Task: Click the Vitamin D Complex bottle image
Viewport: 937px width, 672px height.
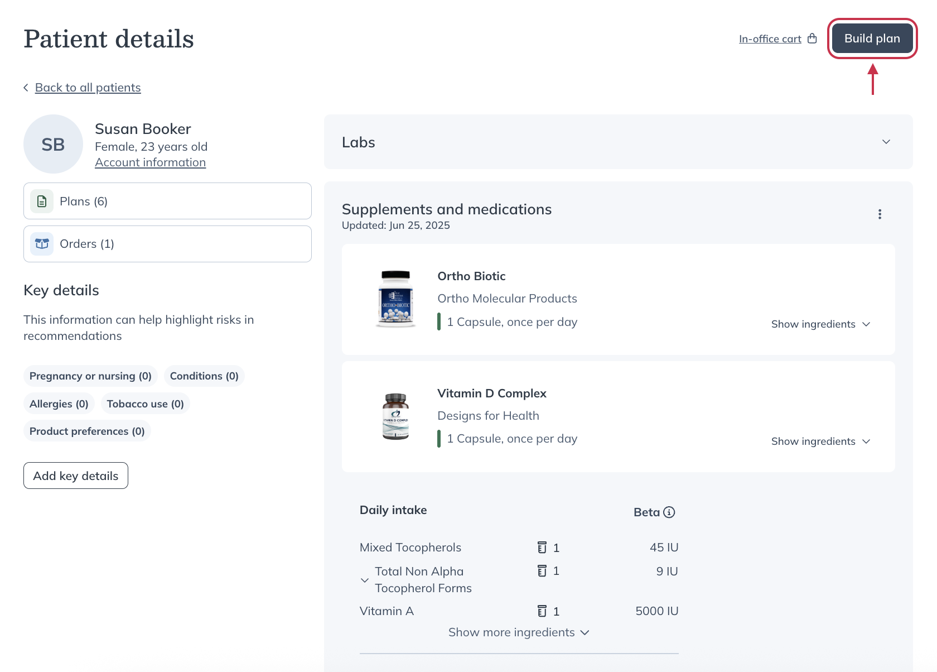Action: (395, 416)
